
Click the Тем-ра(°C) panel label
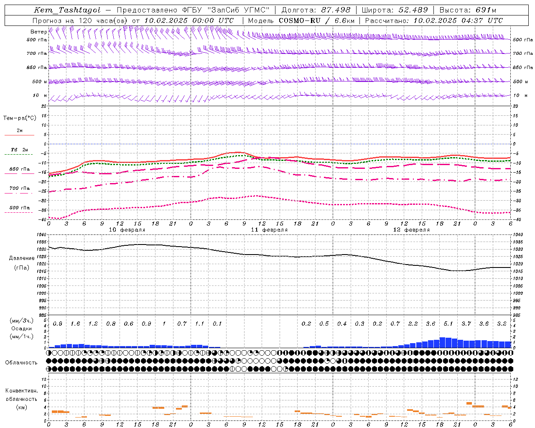20,118
